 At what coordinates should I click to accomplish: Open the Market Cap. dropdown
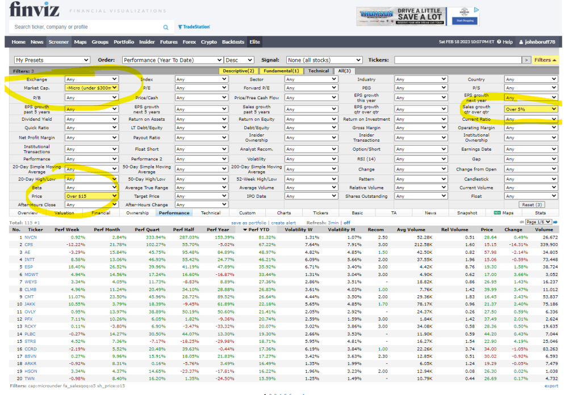click(x=91, y=88)
